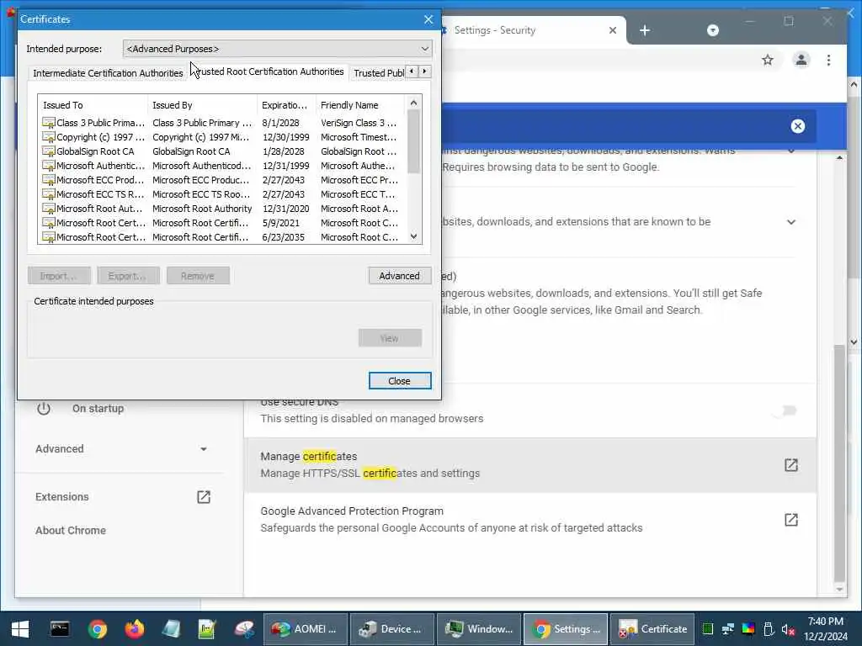Open the Trusted Publishers tab
The height and width of the screenshot is (646, 862).
(378, 73)
